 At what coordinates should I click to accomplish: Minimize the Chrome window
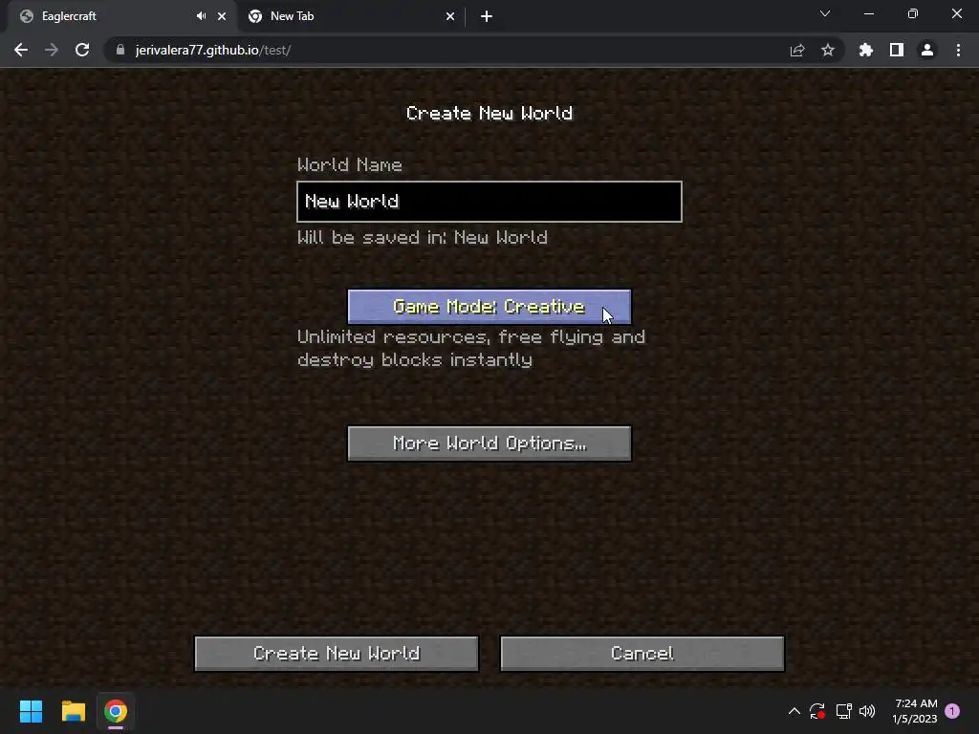[x=868, y=13]
